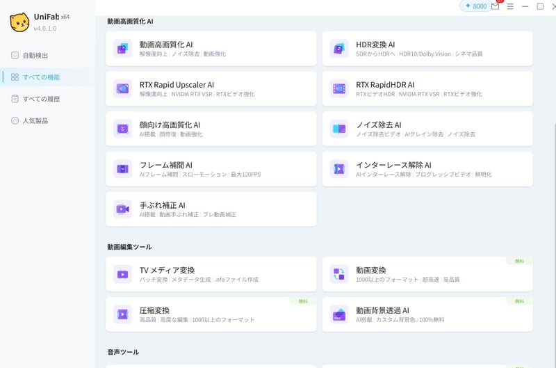Viewport: 556px width, 368px height.
Task: Switch to 自動検出 in sidebar
Action: click(x=35, y=55)
